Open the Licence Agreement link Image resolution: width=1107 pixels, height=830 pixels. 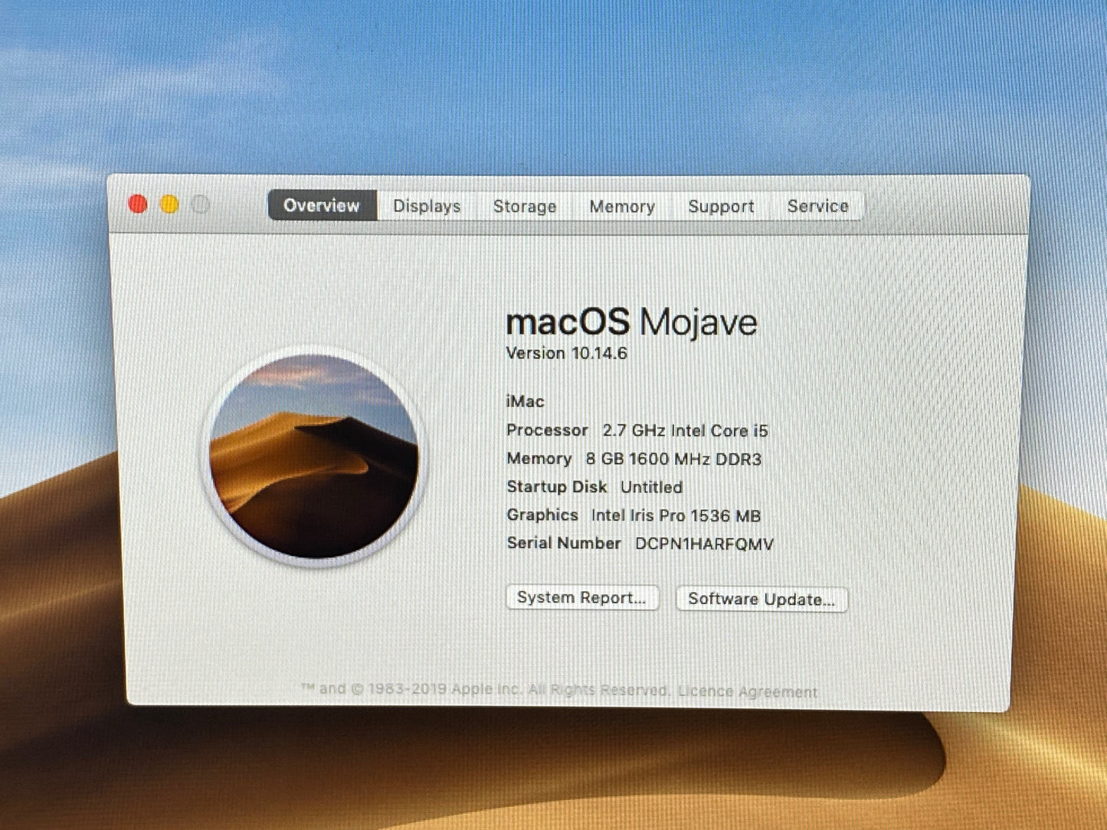pyautogui.click(x=748, y=691)
